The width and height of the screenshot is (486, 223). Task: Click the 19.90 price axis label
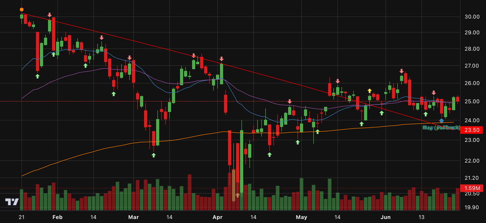pyautogui.click(x=472, y=208)
